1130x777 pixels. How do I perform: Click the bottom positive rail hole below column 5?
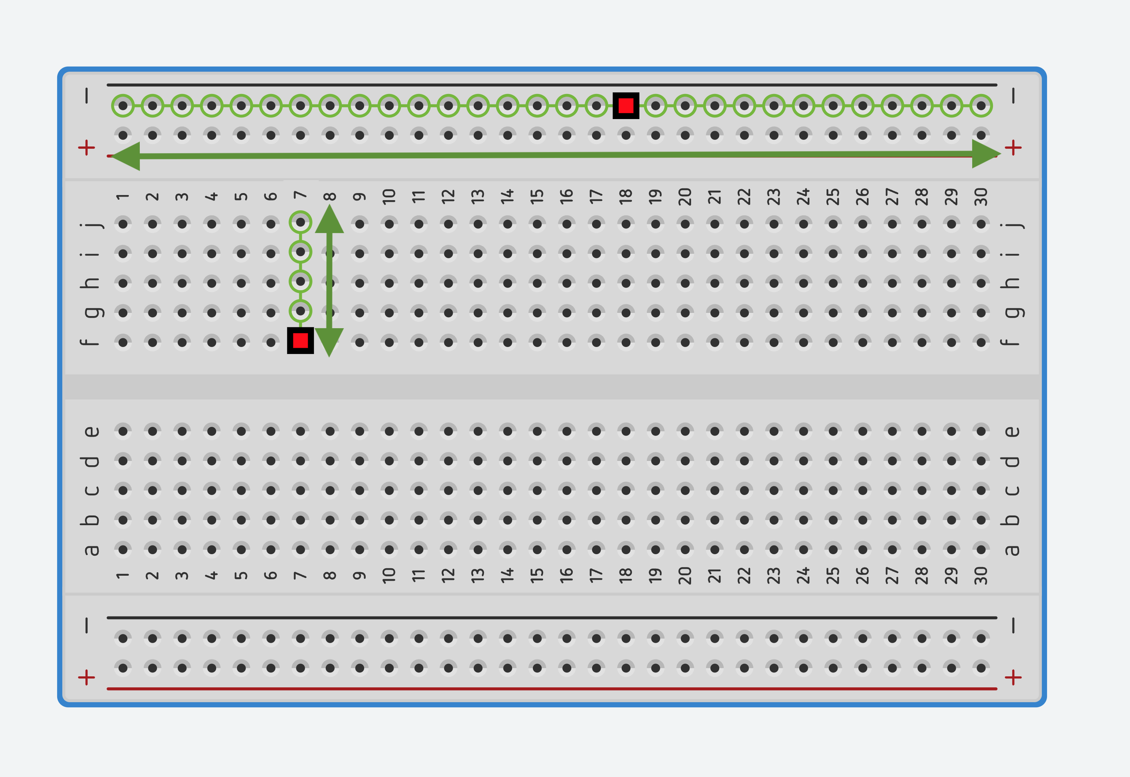point(241,668)
